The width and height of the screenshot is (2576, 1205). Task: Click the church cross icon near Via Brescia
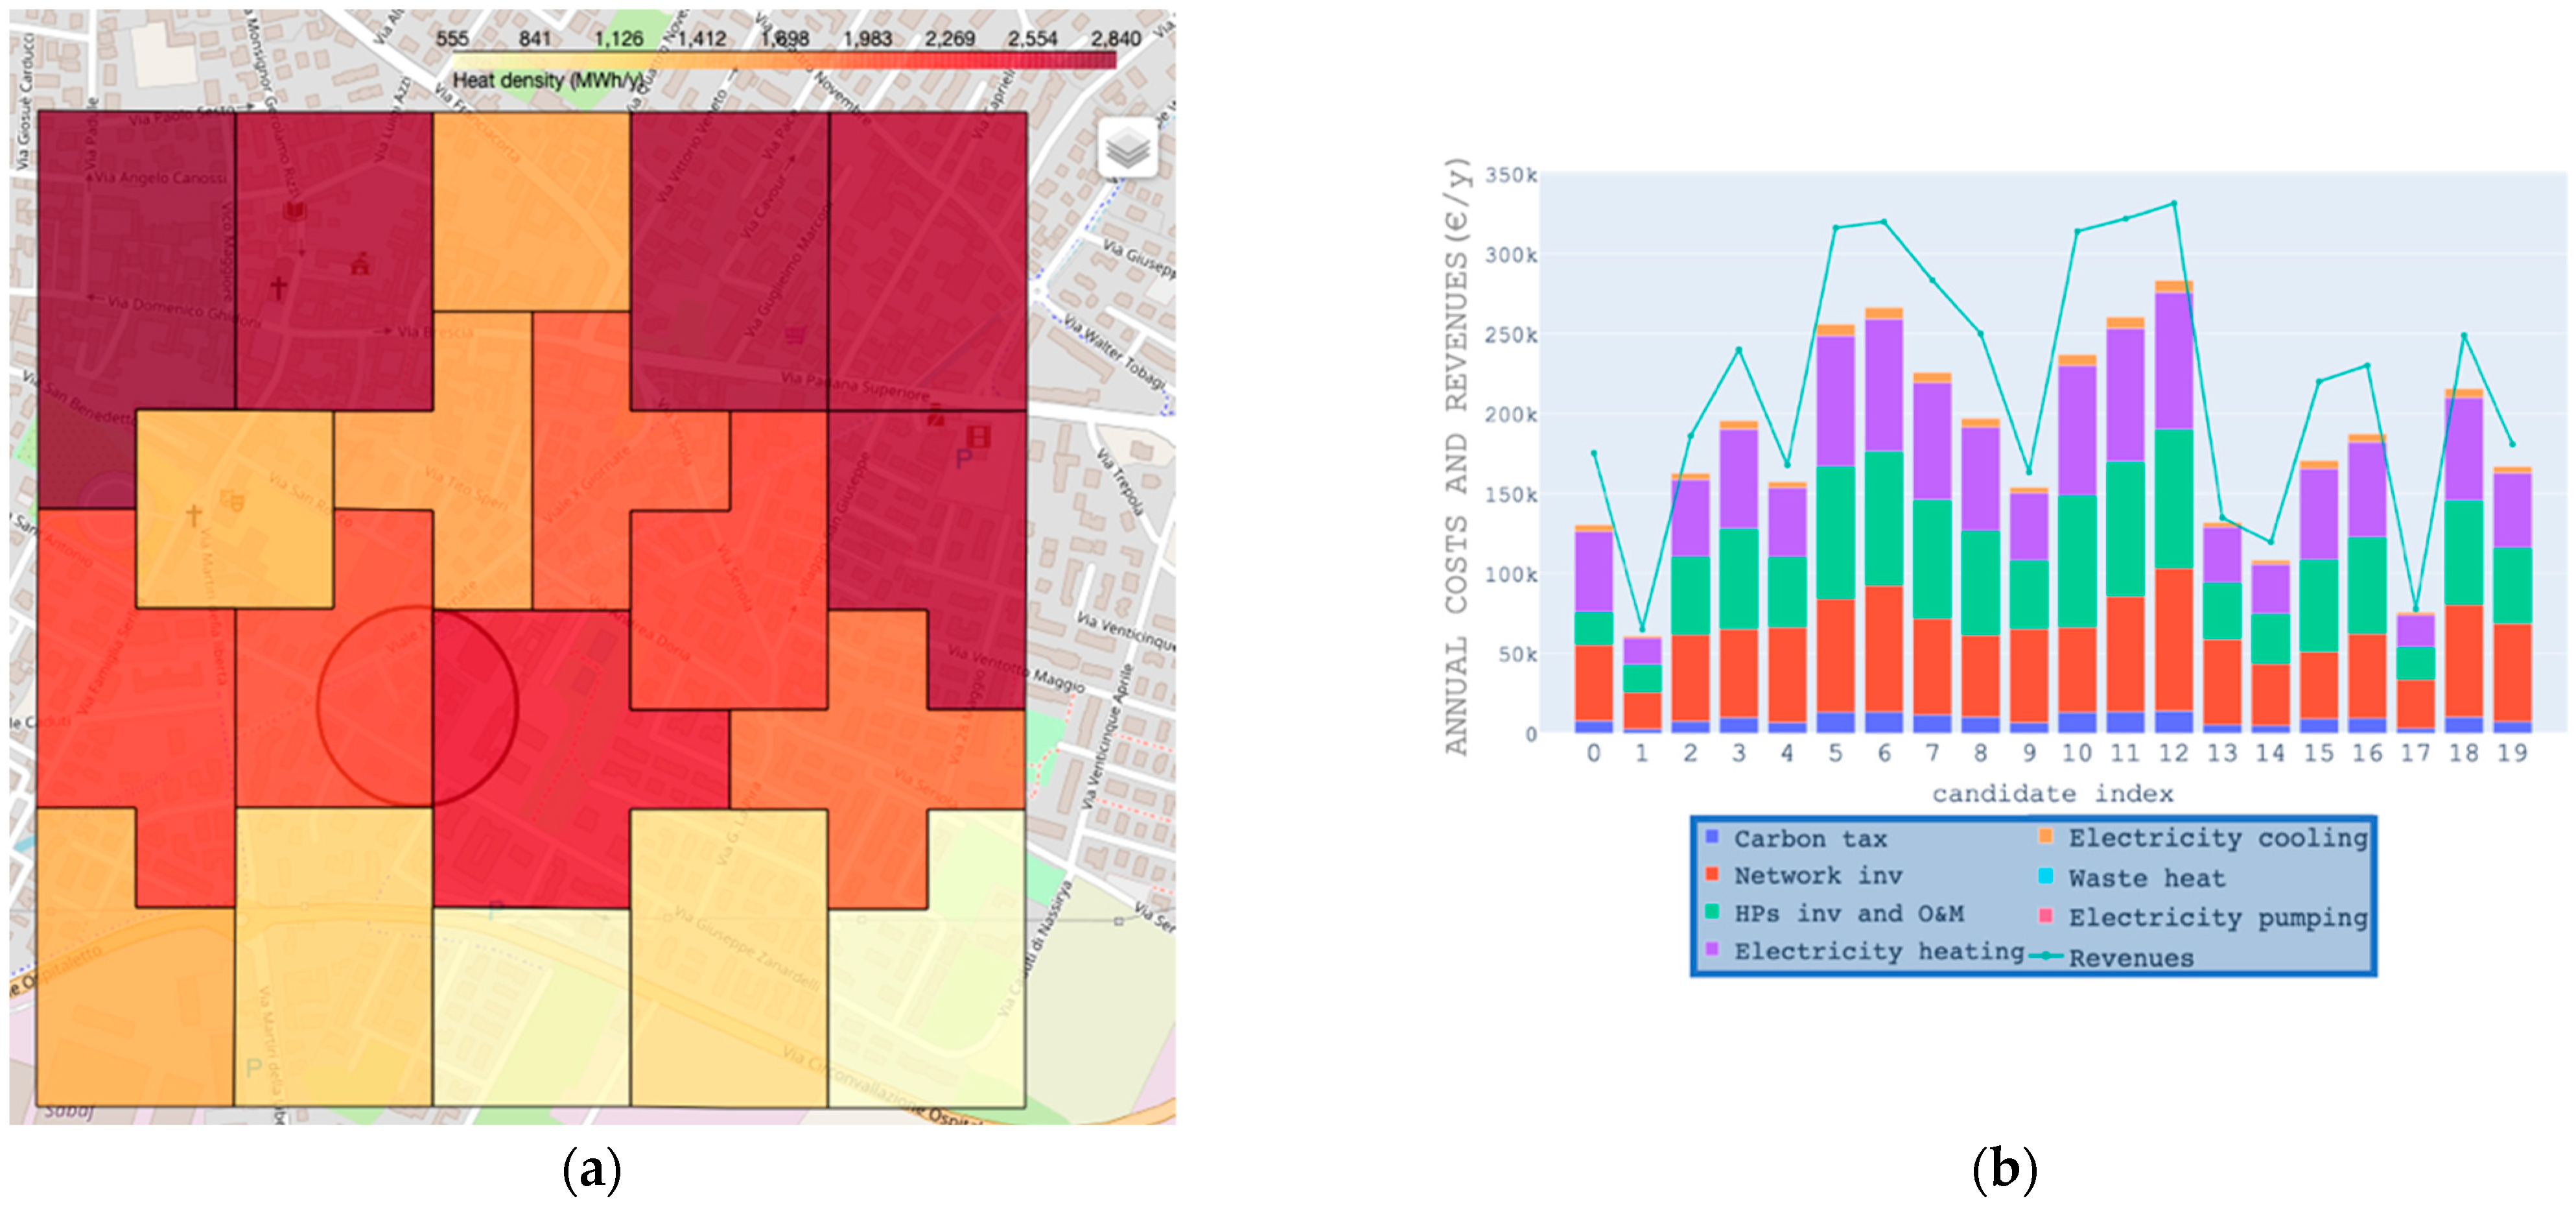click(279, 288)
